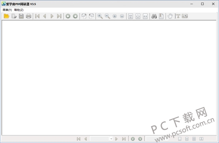Open a PDF file with the folder icon

pyautogui.click(x=7, y=16)
